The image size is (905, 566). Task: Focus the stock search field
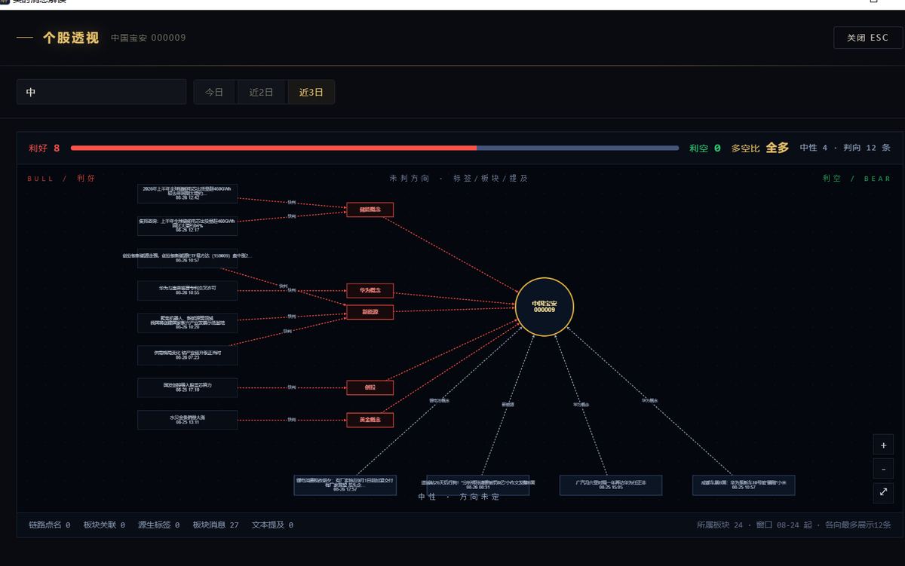tap(101, 92)
